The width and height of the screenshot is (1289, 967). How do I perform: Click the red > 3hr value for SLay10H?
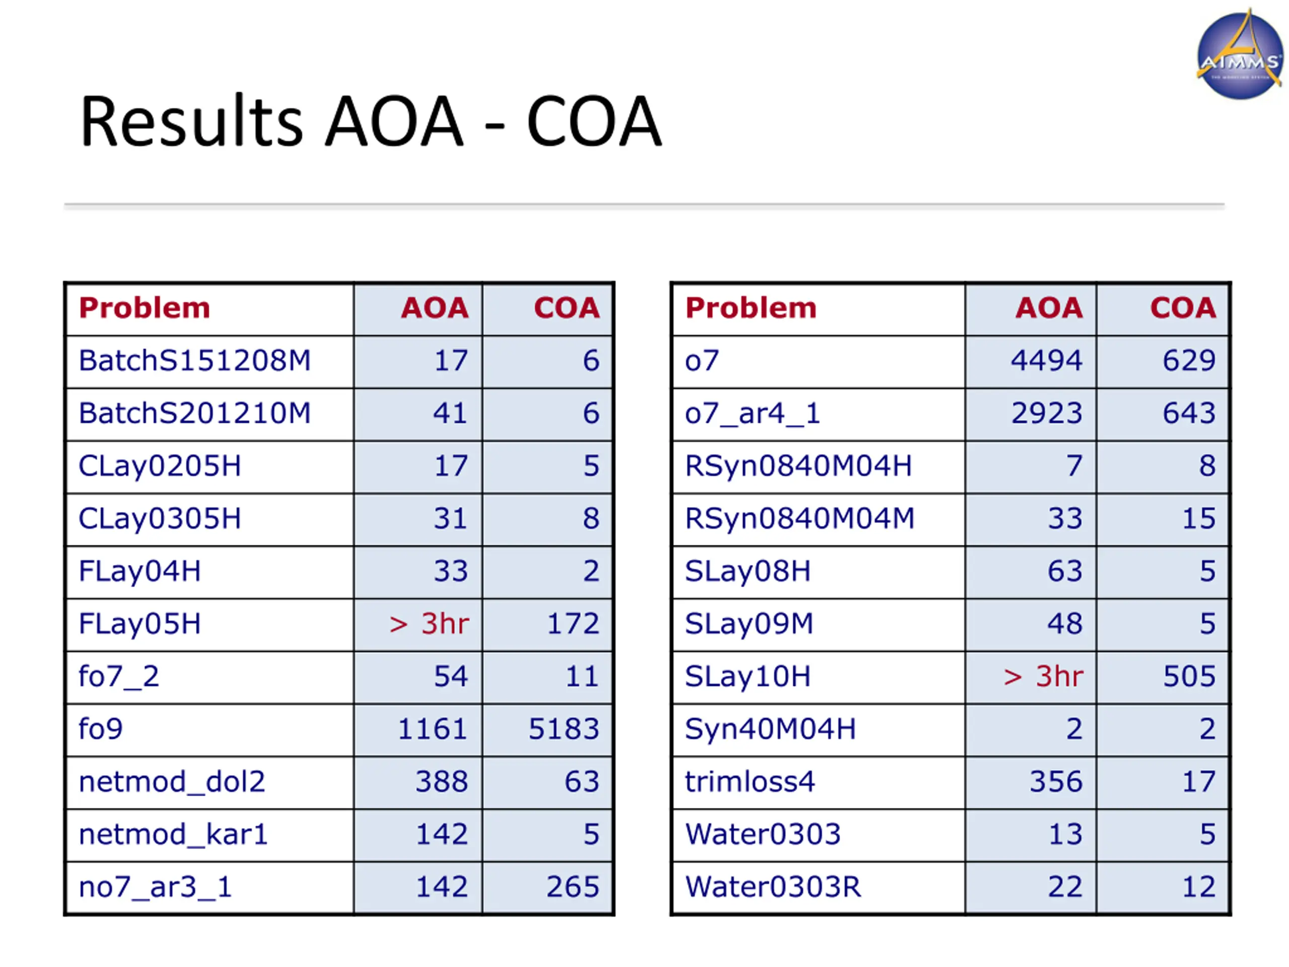[x=1043, y=677]
